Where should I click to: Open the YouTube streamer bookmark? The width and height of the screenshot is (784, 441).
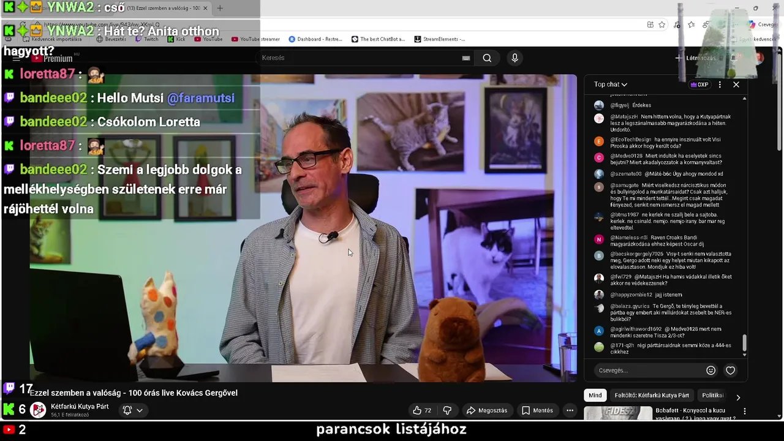click(255, 39)
